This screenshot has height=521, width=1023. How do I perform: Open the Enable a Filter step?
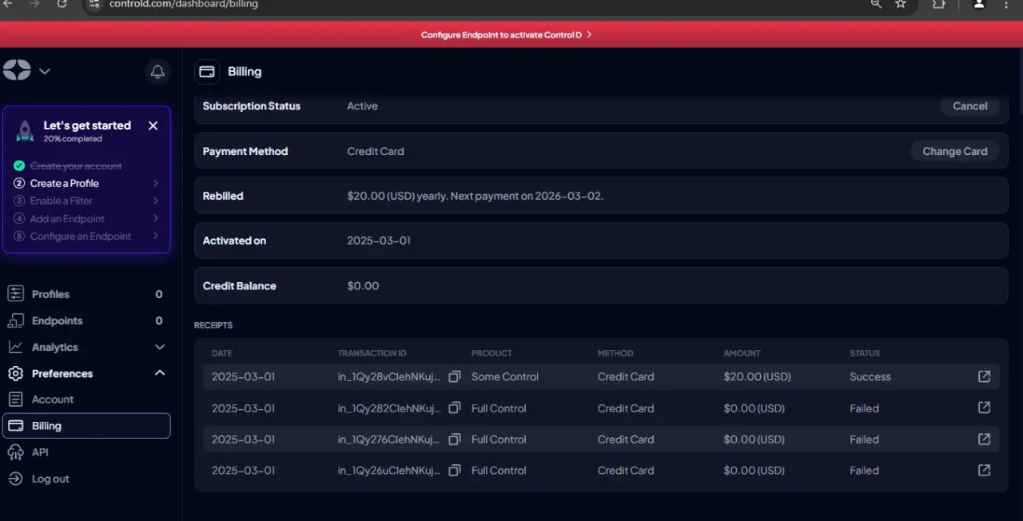86,201
